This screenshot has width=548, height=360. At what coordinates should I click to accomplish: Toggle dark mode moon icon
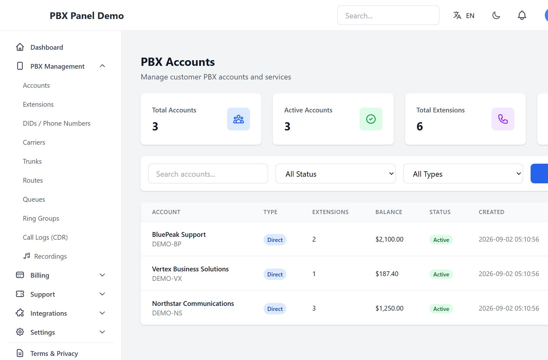496,15
